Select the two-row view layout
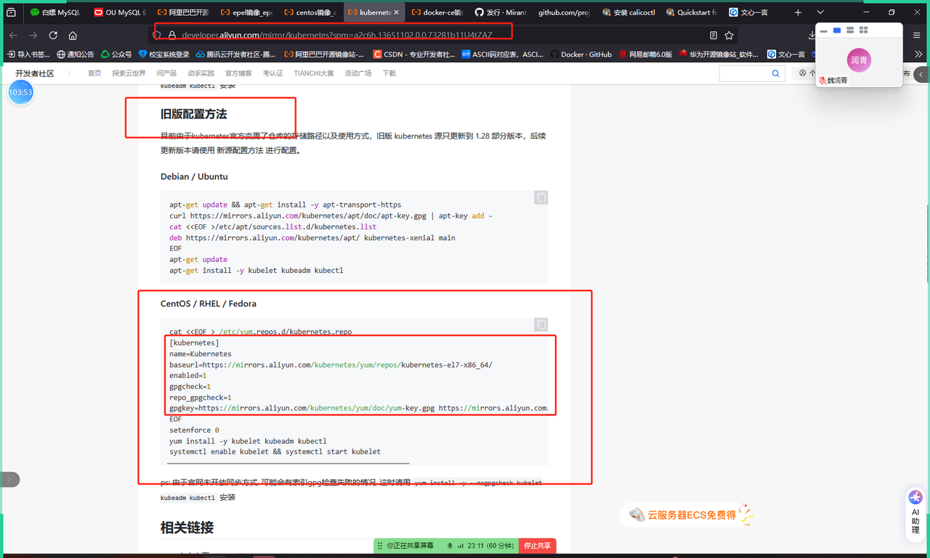930x558 pixels. tap(850, 30)
